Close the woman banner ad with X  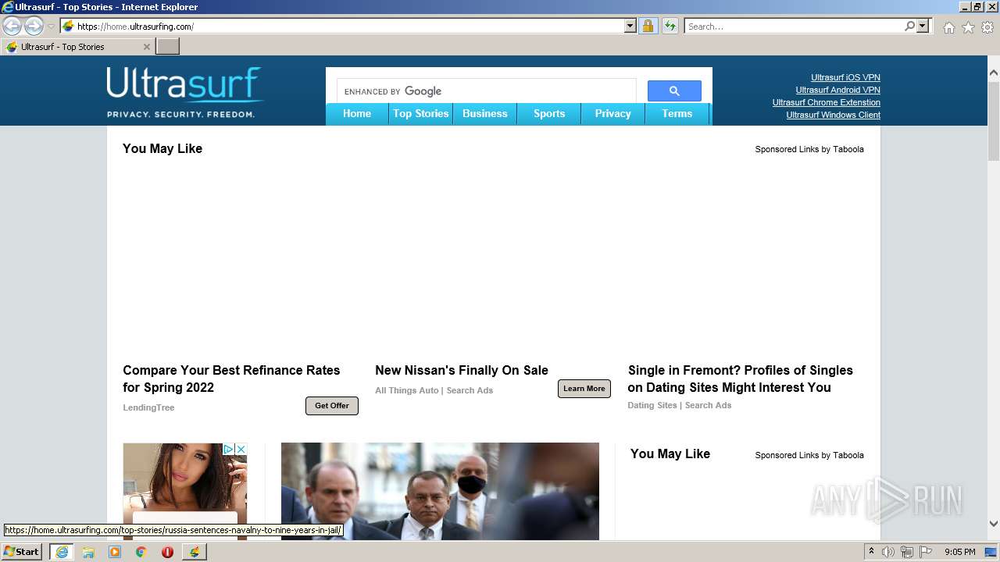coord(241,449)
